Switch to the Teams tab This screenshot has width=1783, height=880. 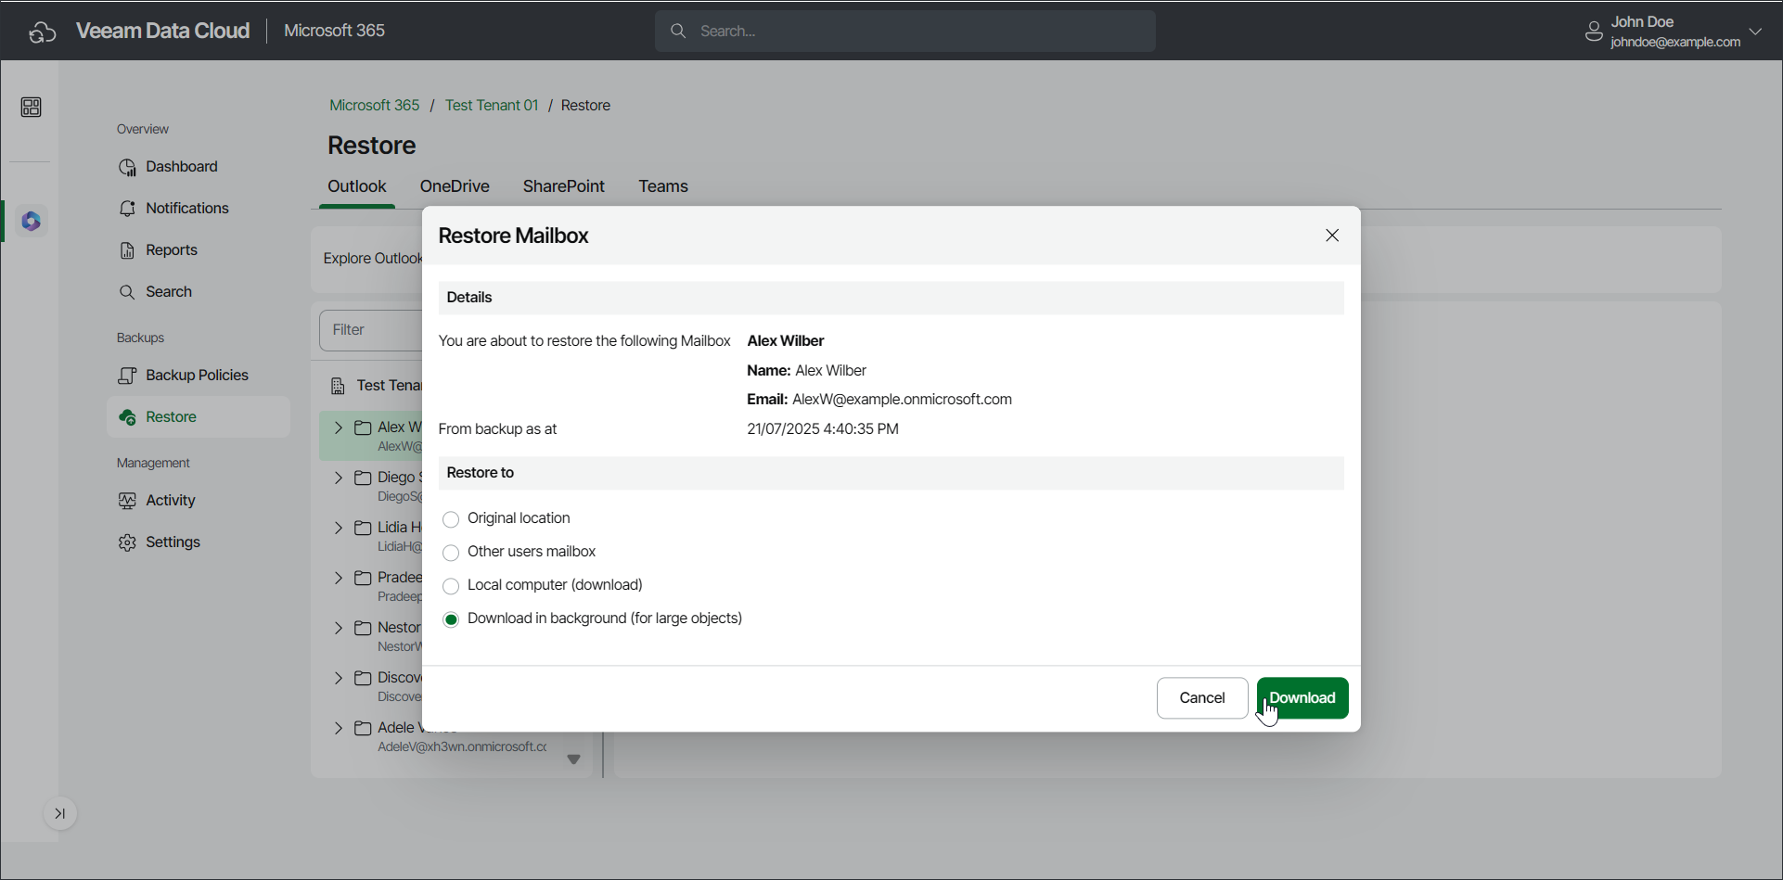click(663, 186)
